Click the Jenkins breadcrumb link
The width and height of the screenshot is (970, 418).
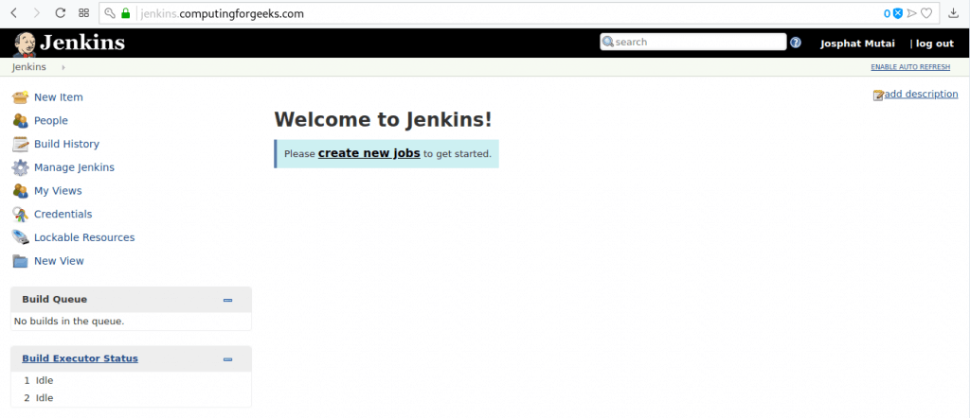(x=29, y=67)
